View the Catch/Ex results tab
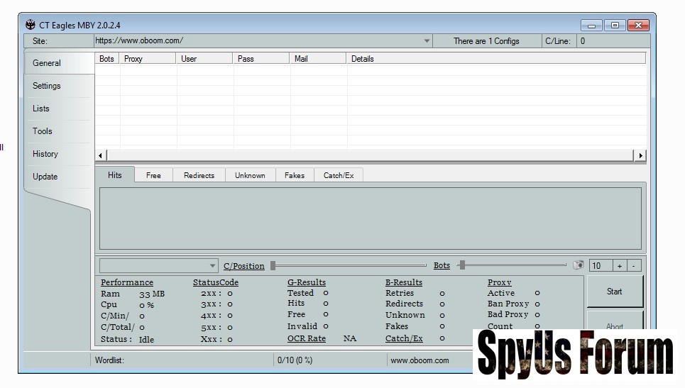Screen dimensions: 685x388 tap(339, 175)
